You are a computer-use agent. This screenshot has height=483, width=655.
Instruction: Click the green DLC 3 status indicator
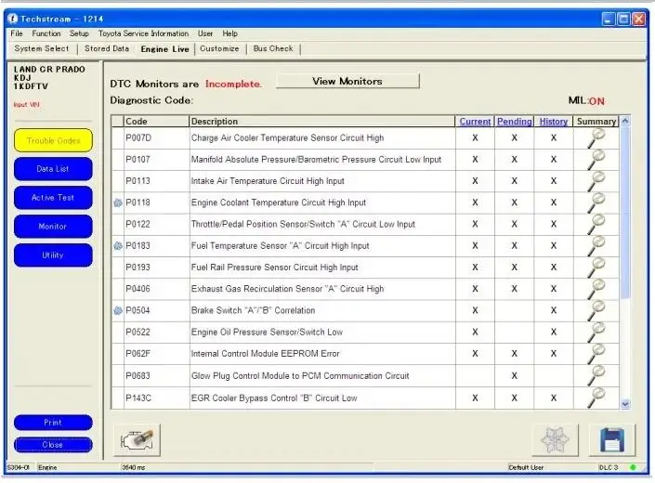(x=633, y=467)
